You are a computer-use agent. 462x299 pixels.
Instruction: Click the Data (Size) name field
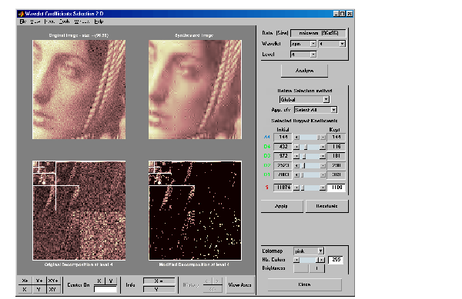(318, 33)
